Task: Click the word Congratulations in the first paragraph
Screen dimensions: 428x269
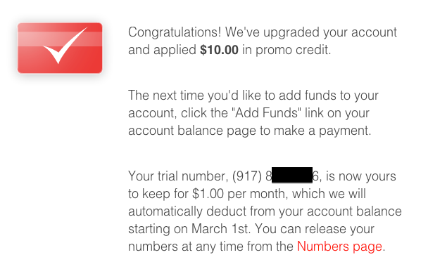Action: tap(175, 33)
